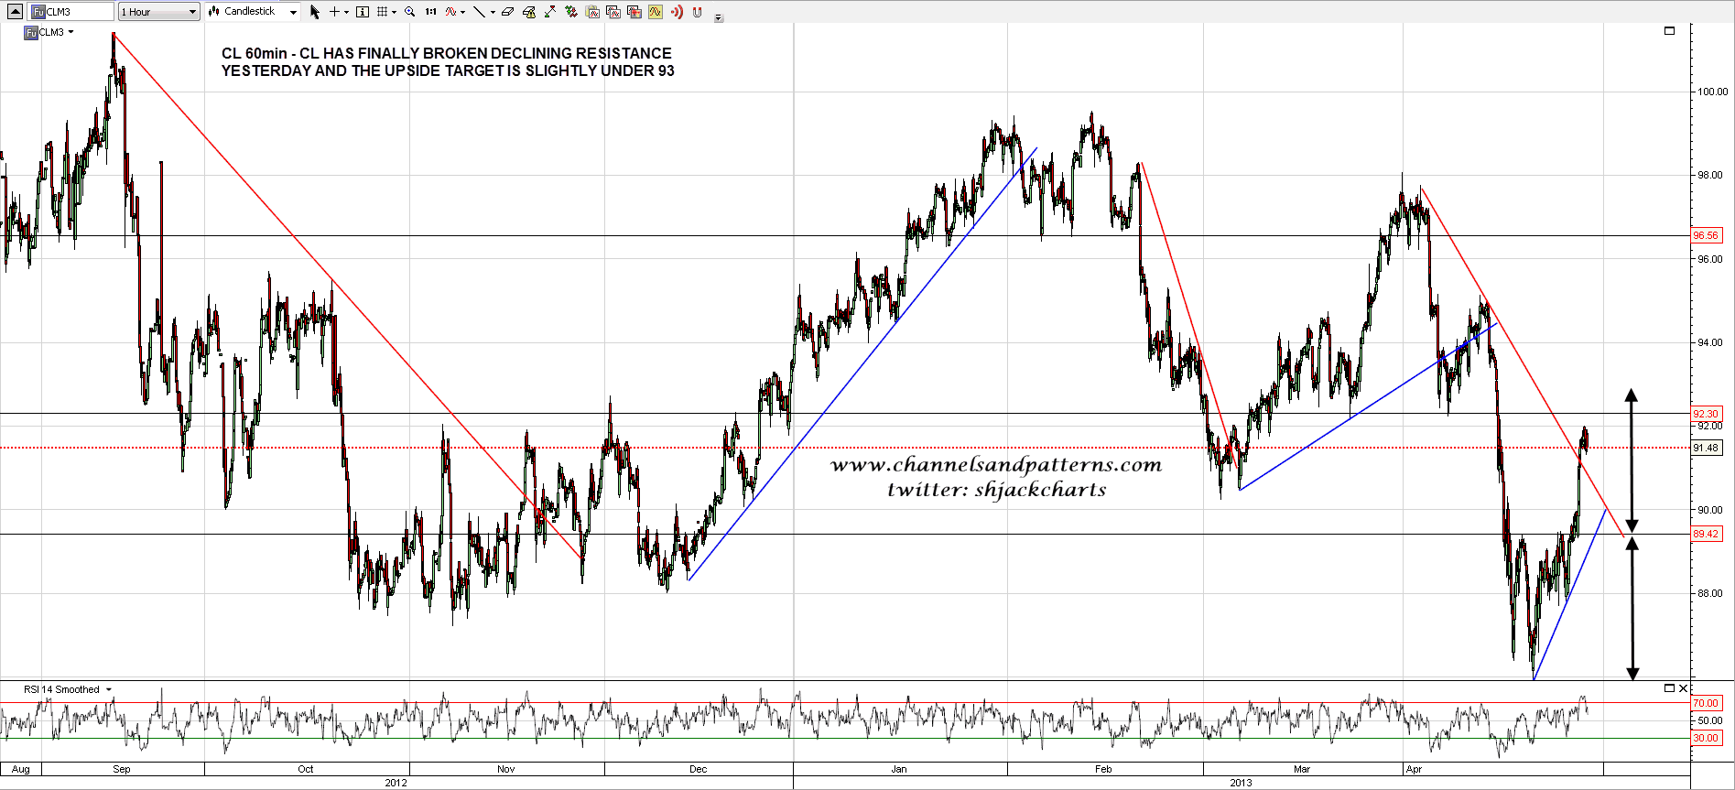Click the red sound alert icon
The image size is (1735, 790).
(677, 12)
